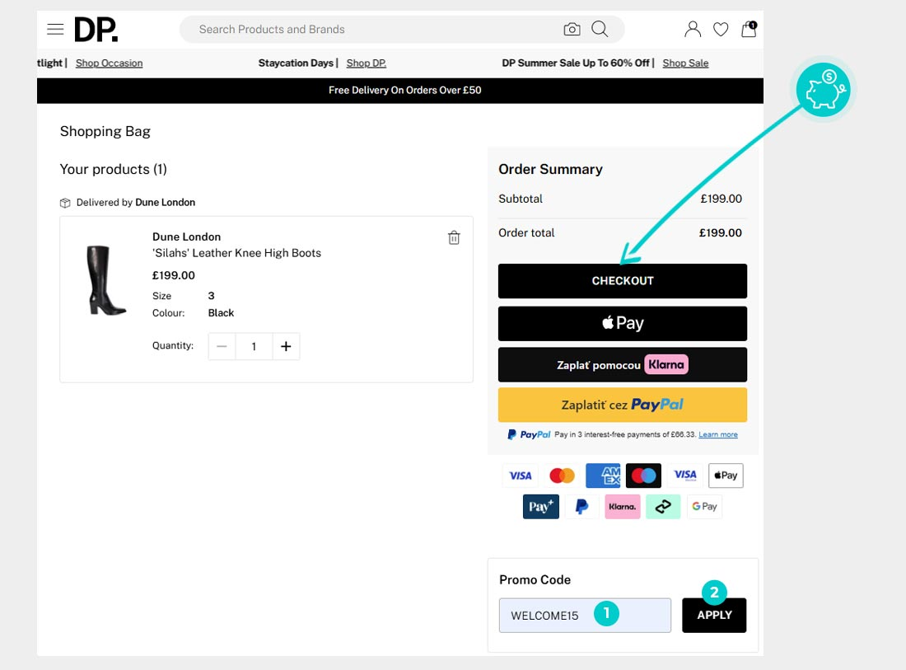Click the Dune London brand name above product title

coord(187,237)
